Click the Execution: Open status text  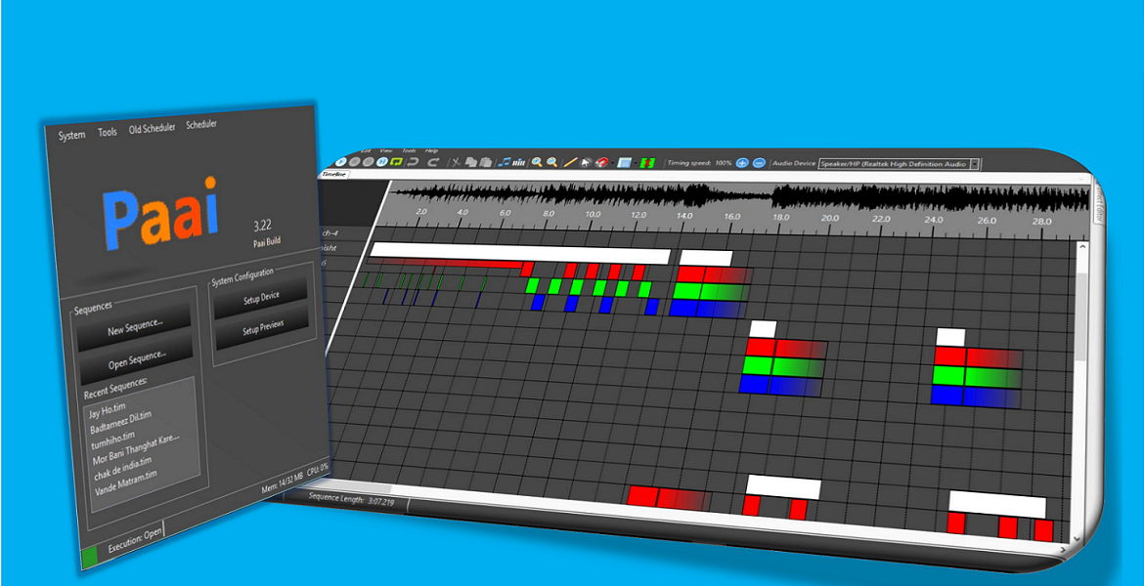point(134,541)
